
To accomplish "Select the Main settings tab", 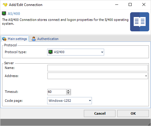I will (15, 39).
